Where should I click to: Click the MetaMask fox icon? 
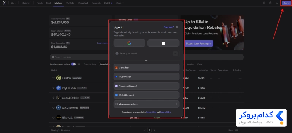116,68
